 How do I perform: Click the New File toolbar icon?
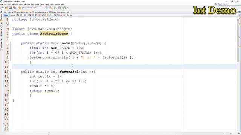click(3, 8)
